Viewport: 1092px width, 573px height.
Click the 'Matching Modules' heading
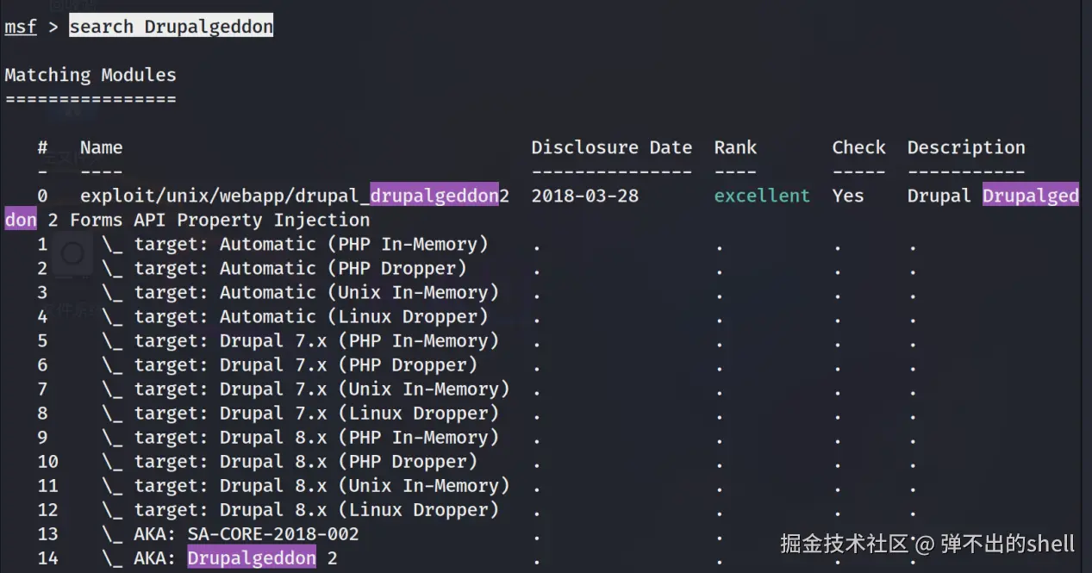90,75
